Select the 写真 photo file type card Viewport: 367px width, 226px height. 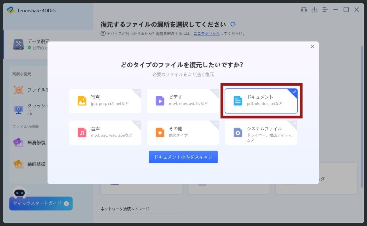point(105,101)
